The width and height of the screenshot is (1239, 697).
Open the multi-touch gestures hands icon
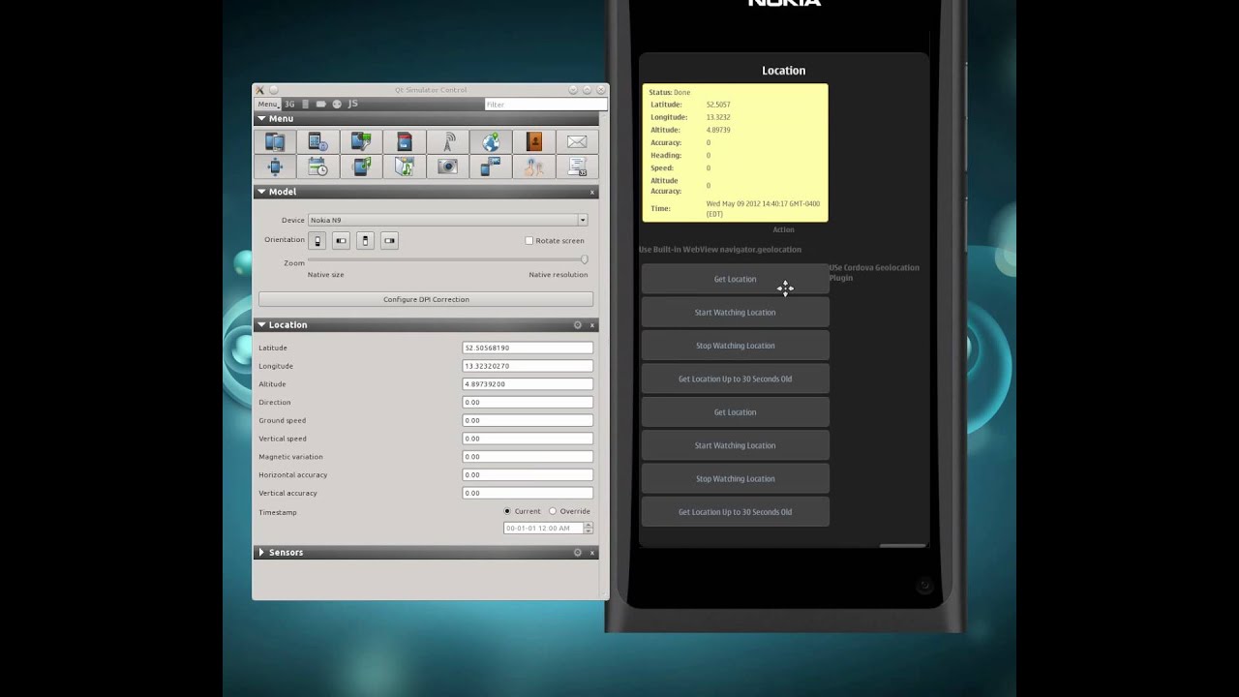(533, 167)
